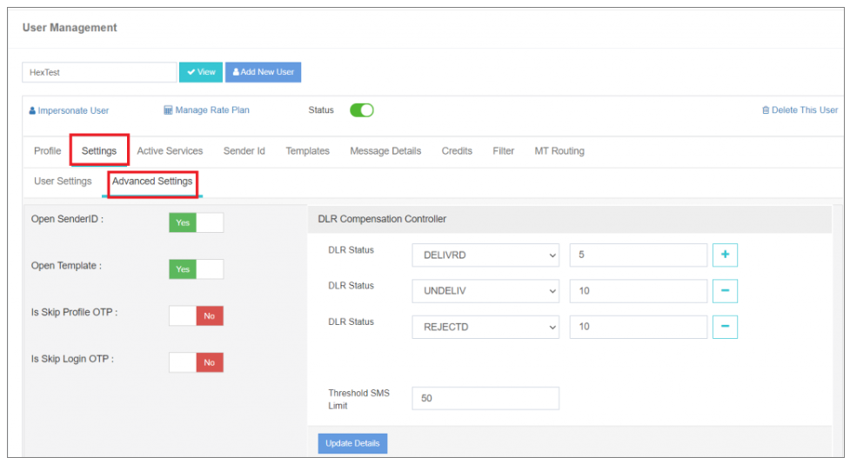Open the REJECTD status dropdown
Viewport: 850px width, 464px height.
point(485,327)
